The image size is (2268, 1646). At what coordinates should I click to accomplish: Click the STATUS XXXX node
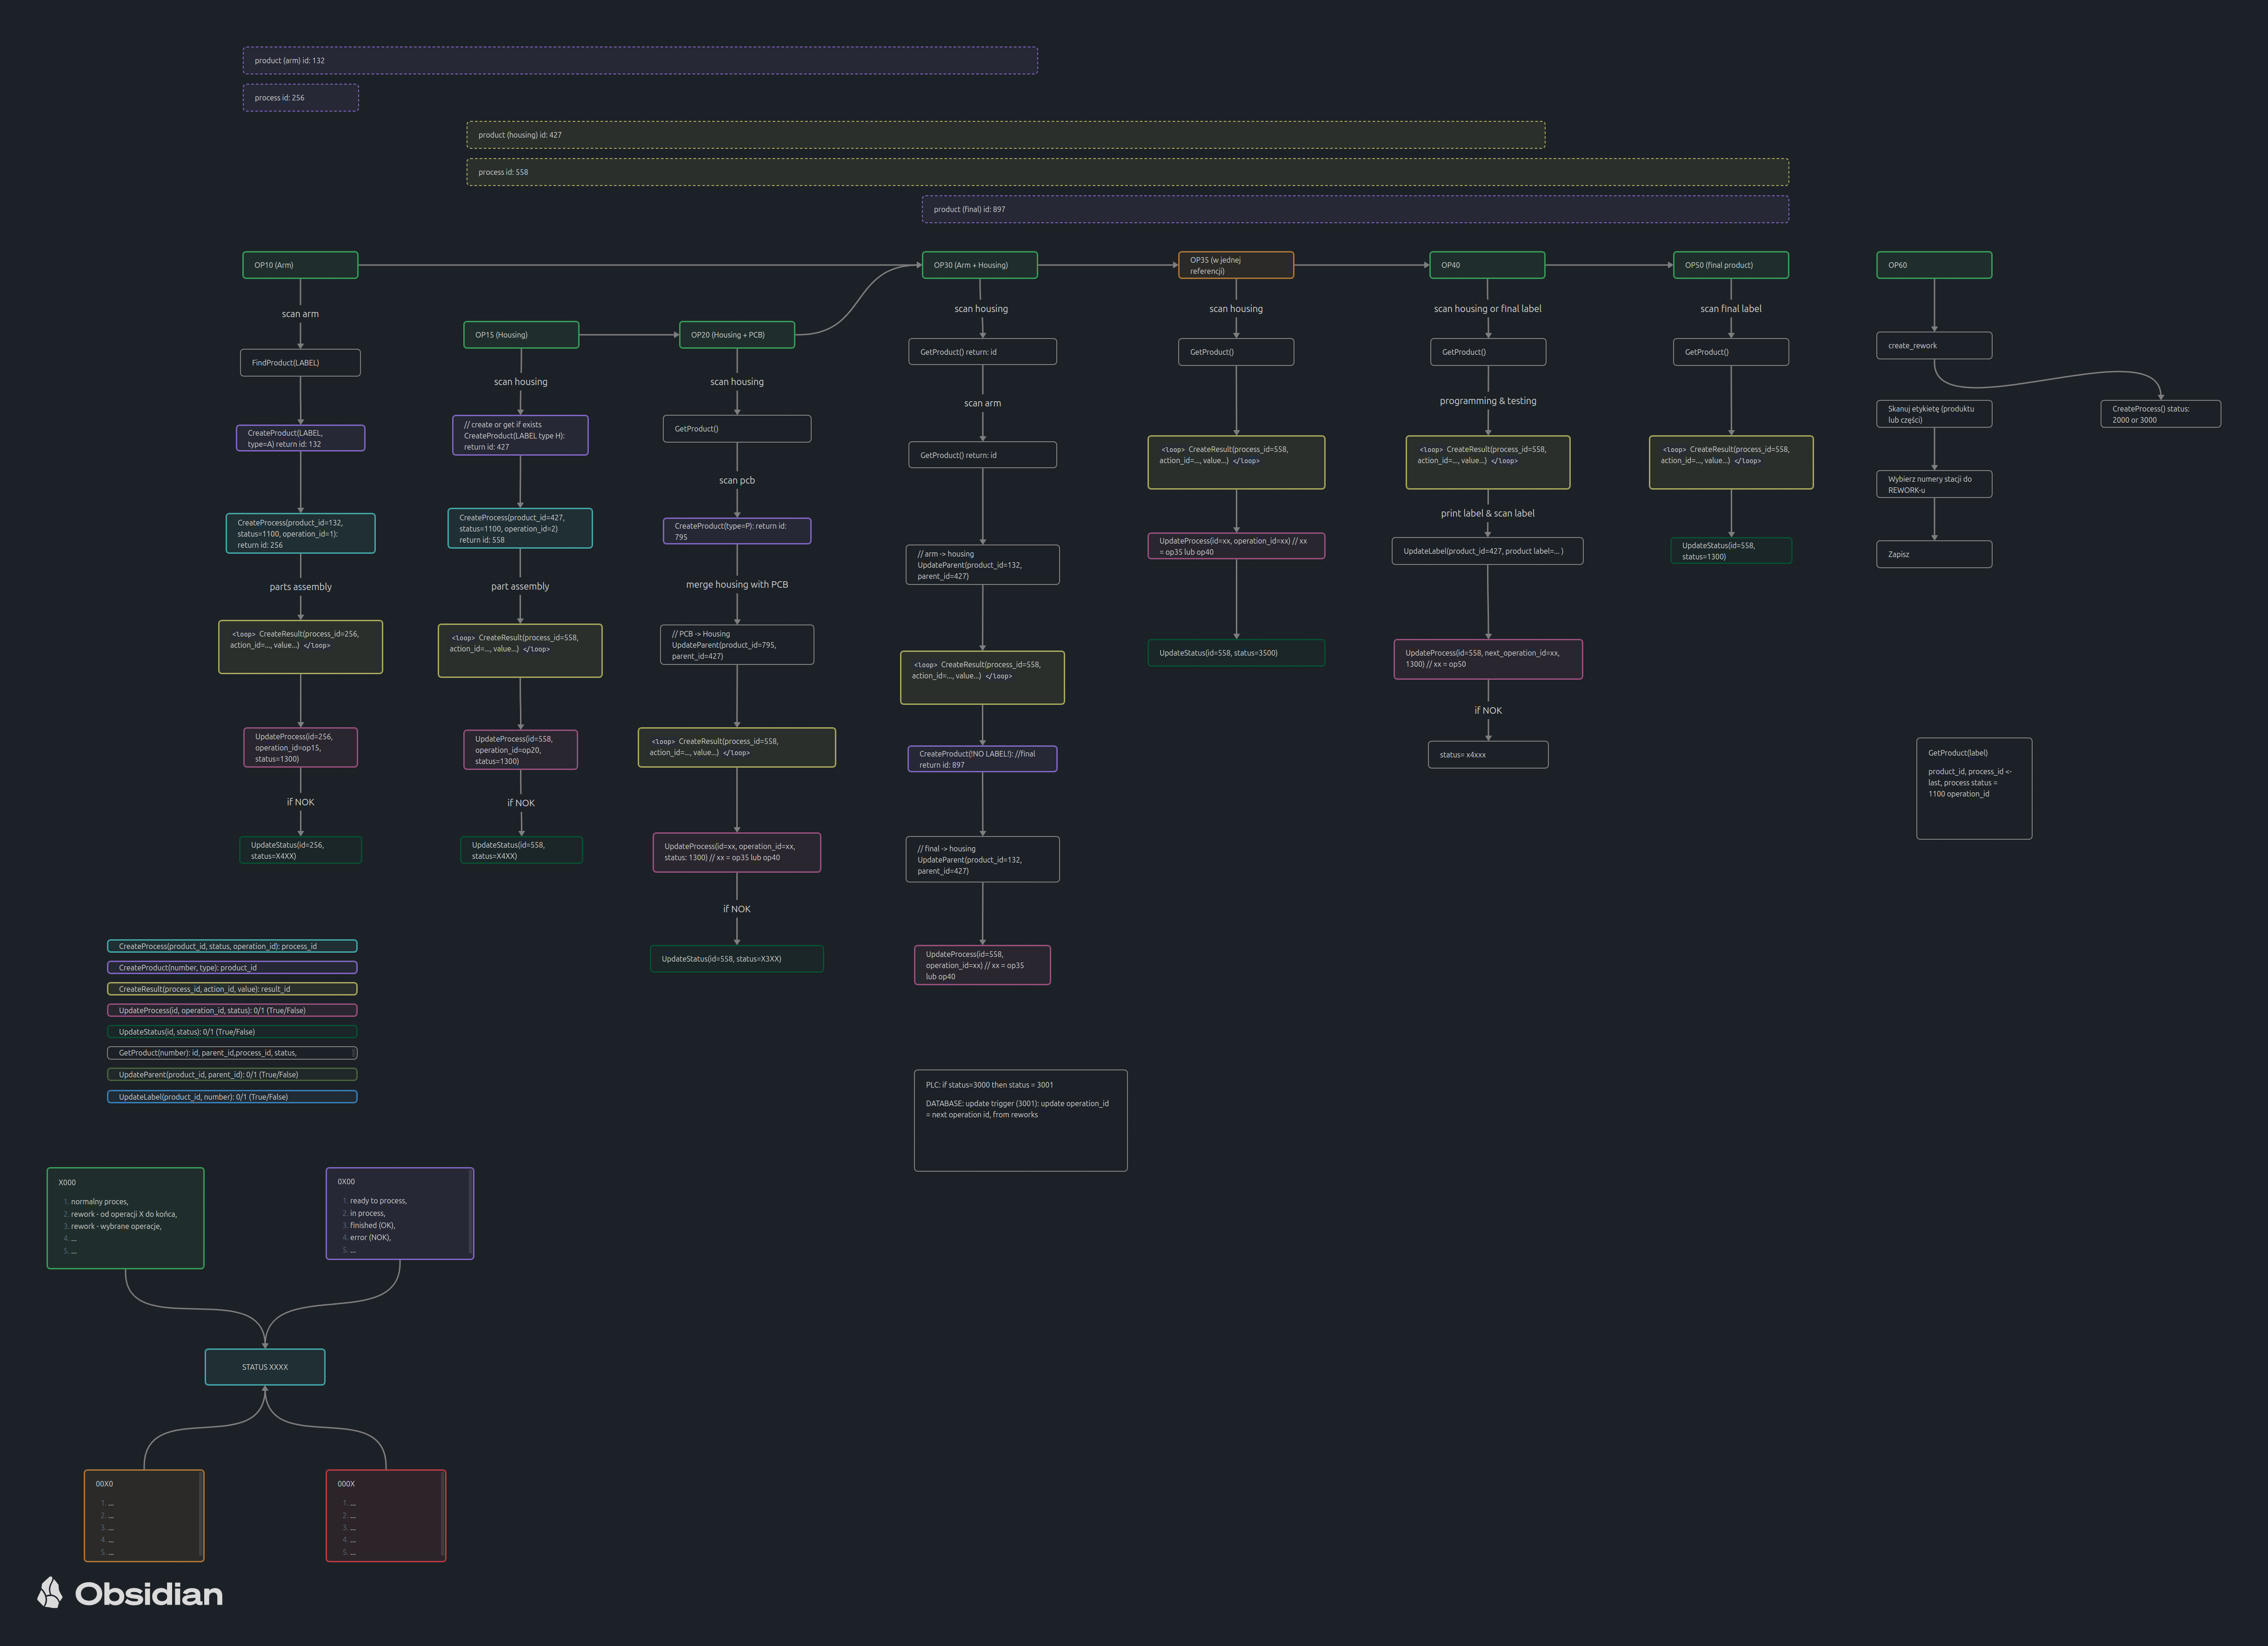265,1366
